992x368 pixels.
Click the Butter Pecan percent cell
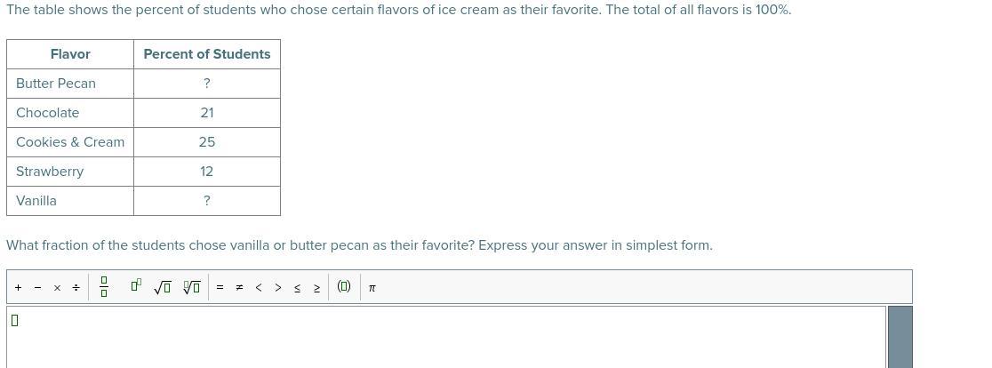207,84
